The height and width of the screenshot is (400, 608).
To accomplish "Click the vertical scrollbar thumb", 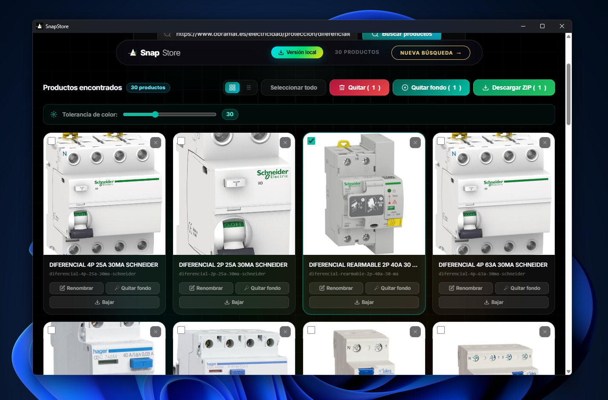I will [x=568, y=94].
